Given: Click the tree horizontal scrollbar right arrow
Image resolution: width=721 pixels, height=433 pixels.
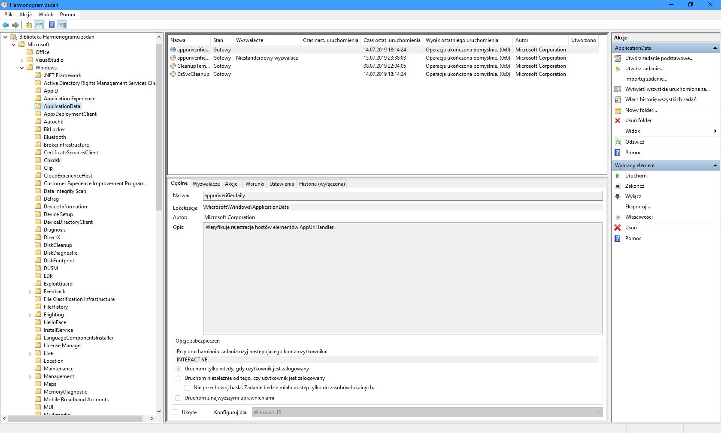Looking at the screenshot, I should [x=152, y=418].
